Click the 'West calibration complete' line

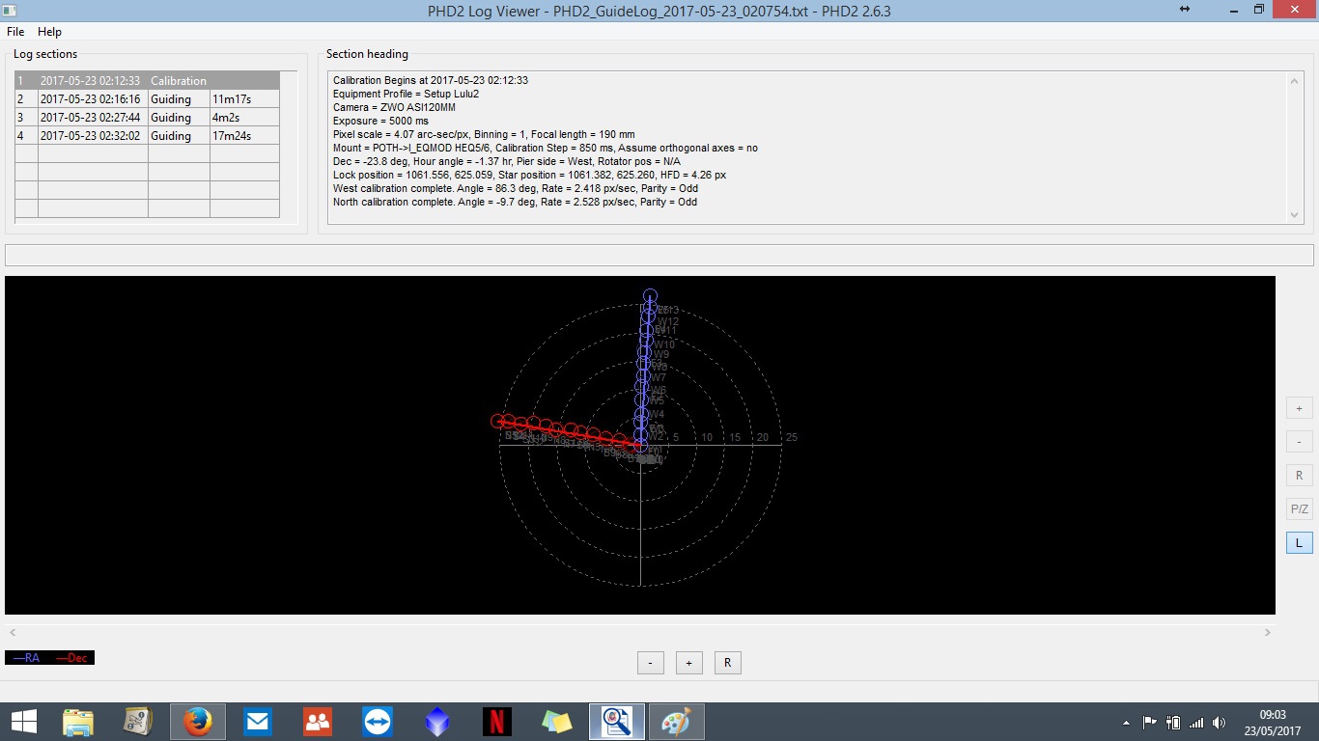[516, 188]
